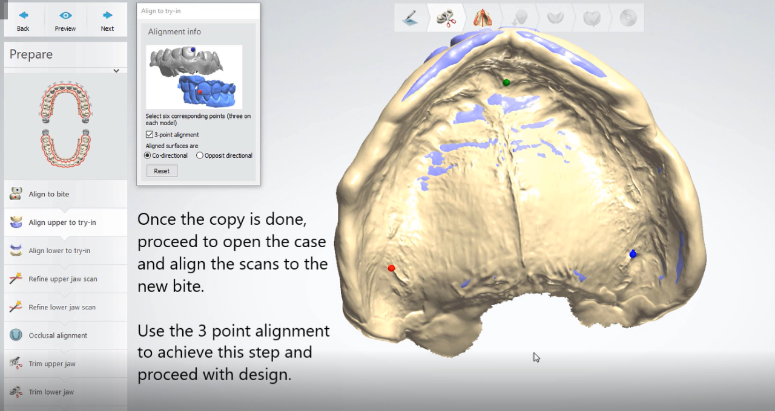The height and width of the screenshot is (411, 775).
Task: Open Refine upper jaw scan step
Action: pyautogui.click(x=65, y=279)
